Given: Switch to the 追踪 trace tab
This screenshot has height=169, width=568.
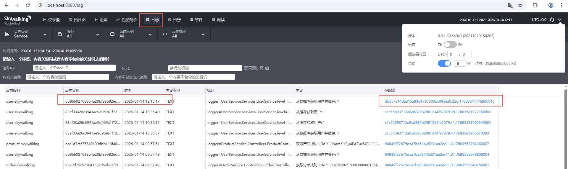Looking at the screenshot, I should point(101,20).
